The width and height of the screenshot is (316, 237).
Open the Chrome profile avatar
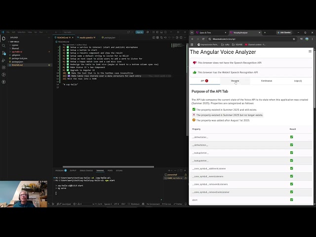click(x=307, y=39)
